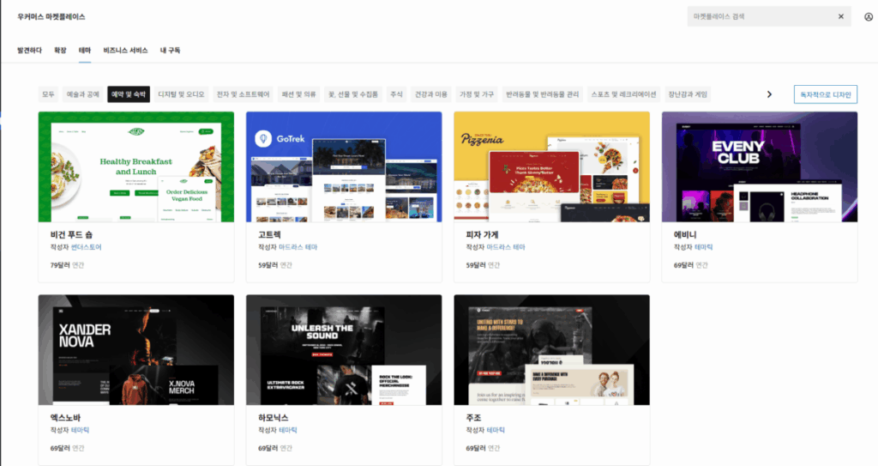Select the 예술과 공예 category filter
This screenshot has width=878, height=466.
pos(83,94)
